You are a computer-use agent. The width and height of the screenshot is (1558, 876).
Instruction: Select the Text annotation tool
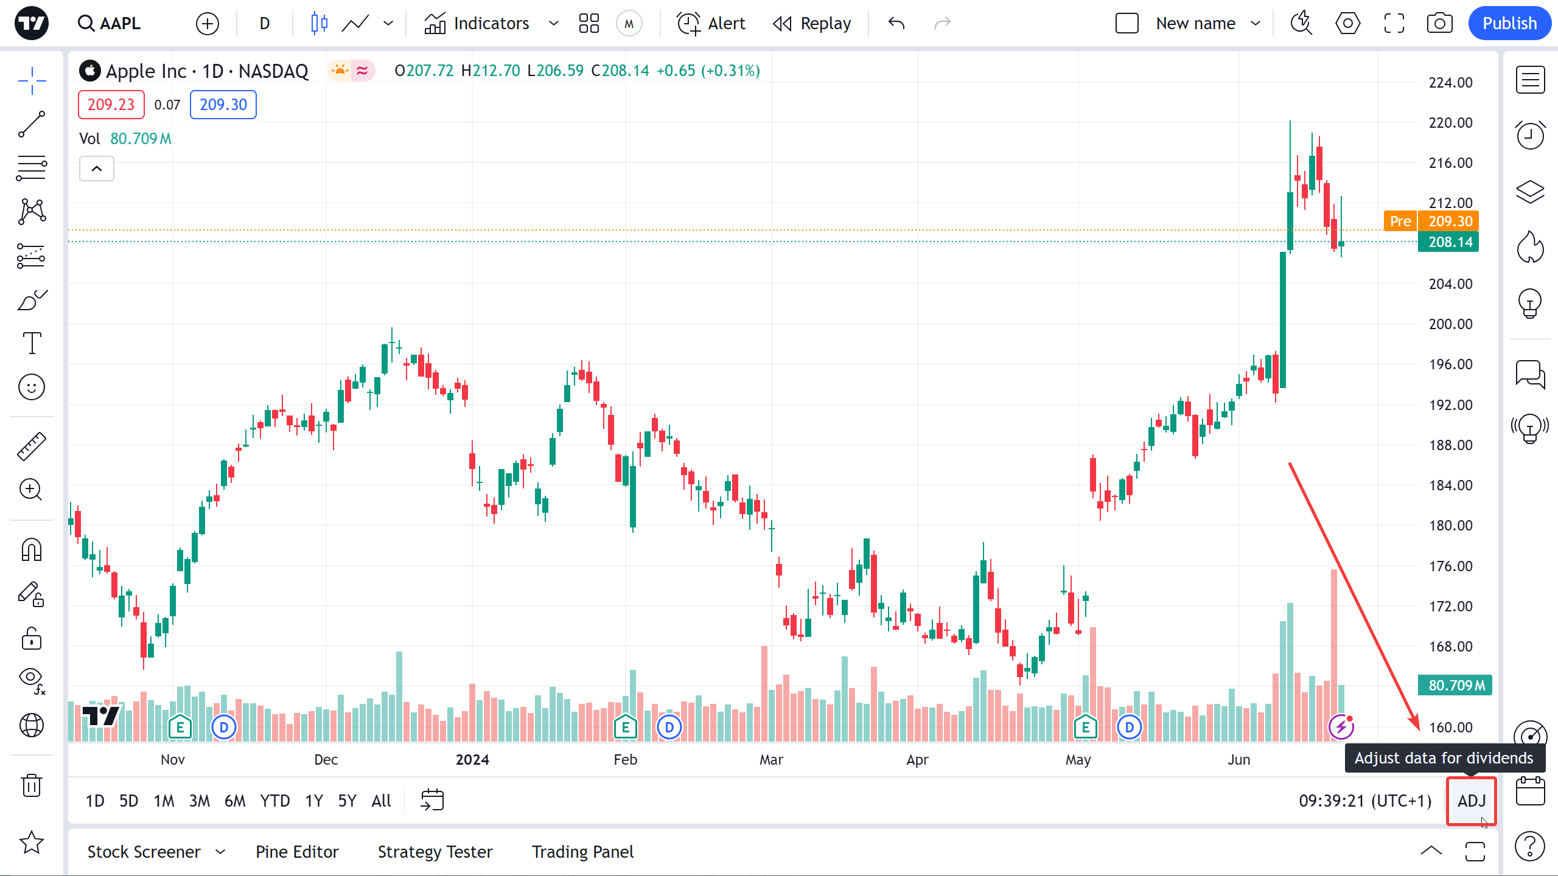click(x=32, y=343)
